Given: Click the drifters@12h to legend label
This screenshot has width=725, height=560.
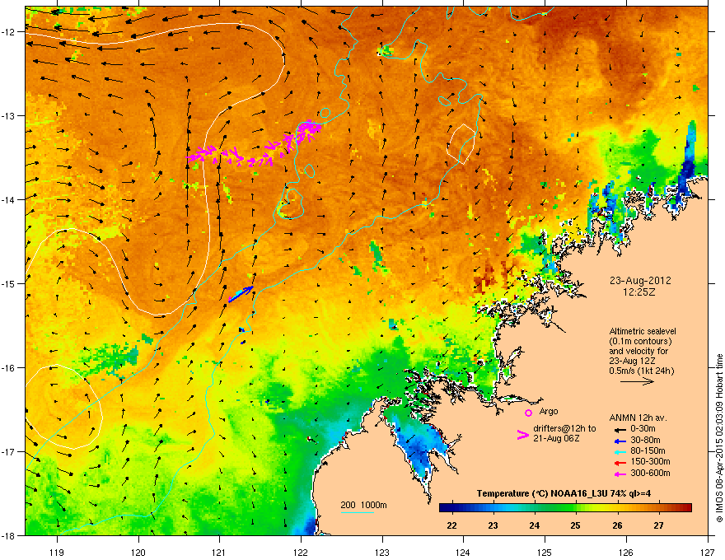Looking at the screenshot, I should (x=564, y=429).
